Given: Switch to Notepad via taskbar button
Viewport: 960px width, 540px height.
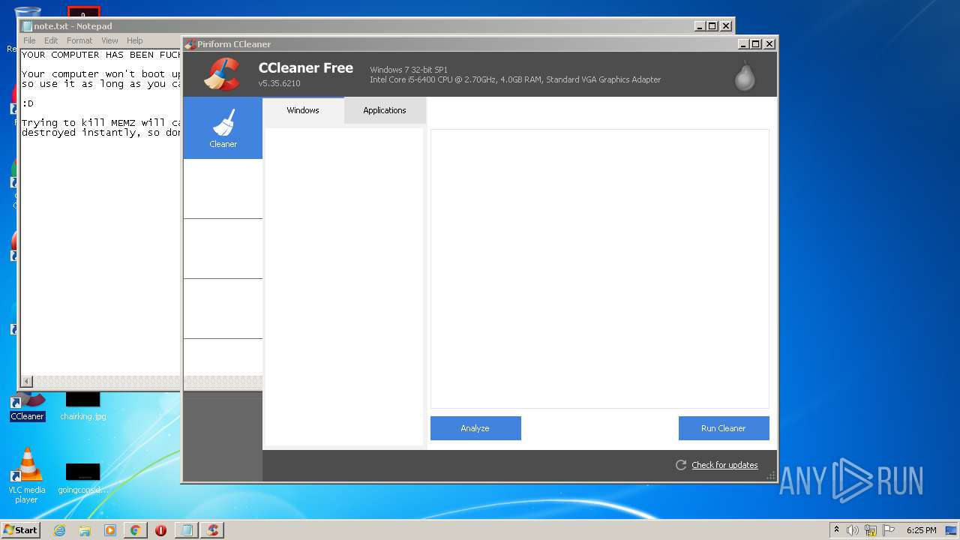Looking at the screenshot, I should (x=186, y=530).
